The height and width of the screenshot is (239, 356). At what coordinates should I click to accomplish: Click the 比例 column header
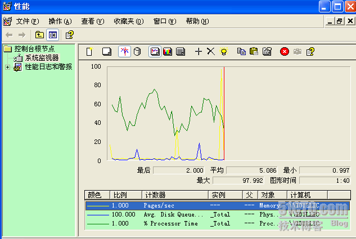click(x=126, y=195)
